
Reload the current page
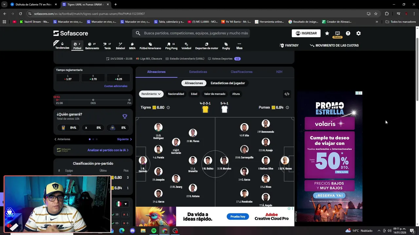click(20, 14)
